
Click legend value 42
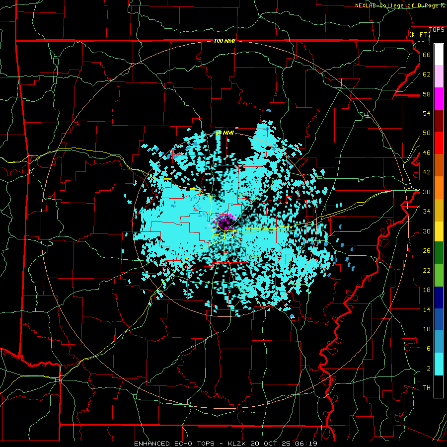tap(427, 172)
